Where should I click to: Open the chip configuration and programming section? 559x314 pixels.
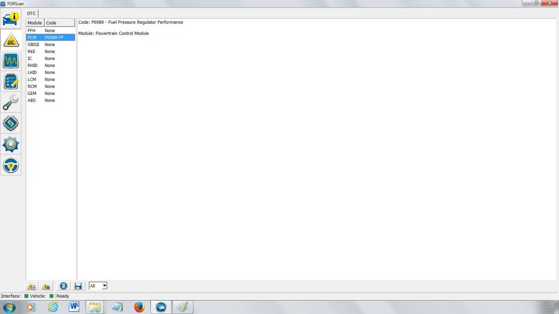pyautogui.click(x=11, y=123)
